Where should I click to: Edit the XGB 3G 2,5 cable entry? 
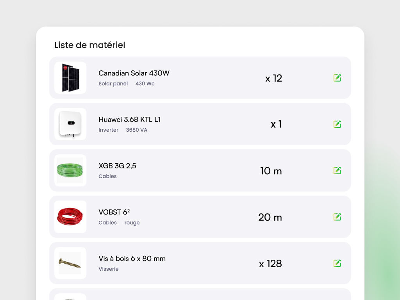337,170
